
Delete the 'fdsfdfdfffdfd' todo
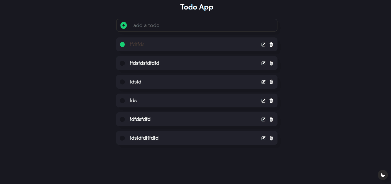click(x=271, y=138)
